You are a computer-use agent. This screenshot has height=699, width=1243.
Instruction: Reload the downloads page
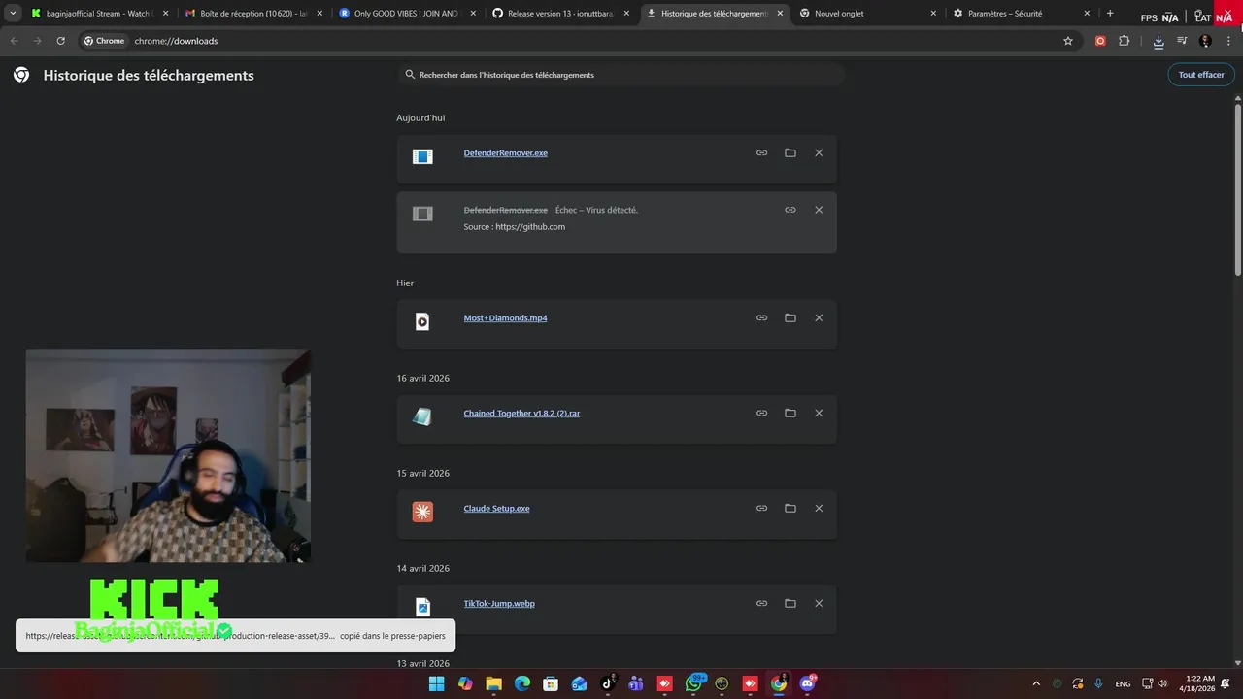coord(60,41)
